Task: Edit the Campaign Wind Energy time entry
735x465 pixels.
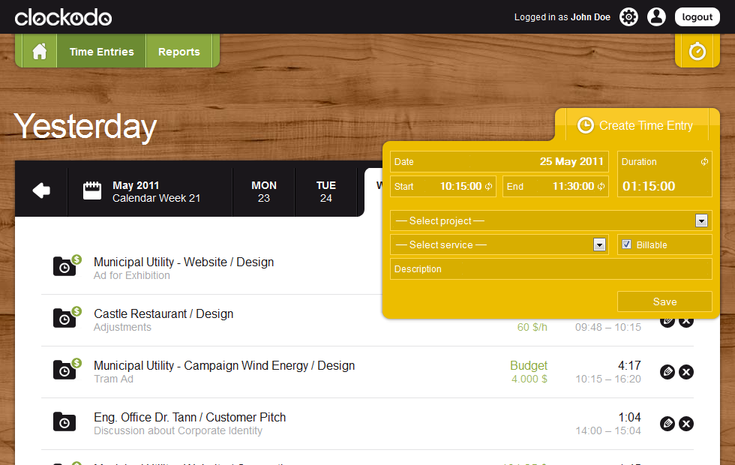Action: click(x=667, y=372)
